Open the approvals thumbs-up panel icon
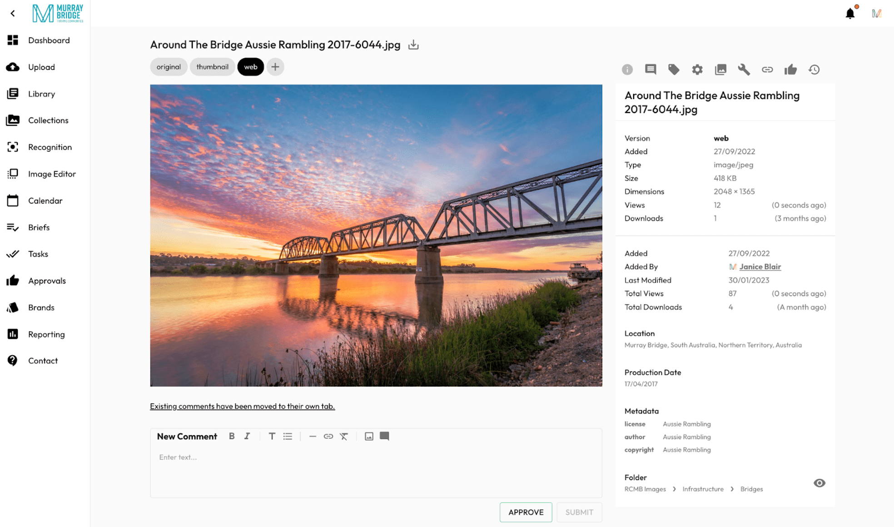Screen dimensions: 894x527 [791, 70]
